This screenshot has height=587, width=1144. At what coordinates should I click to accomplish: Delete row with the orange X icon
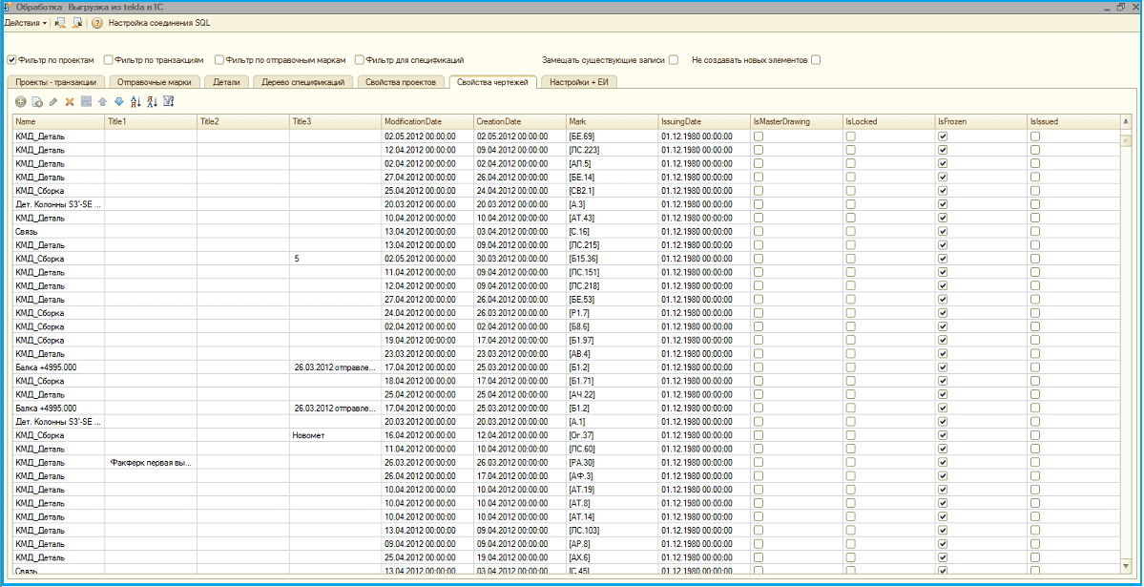(x=70, y=101)
